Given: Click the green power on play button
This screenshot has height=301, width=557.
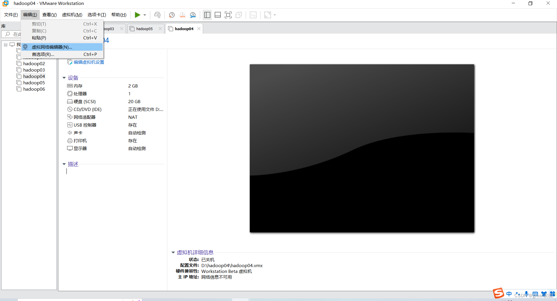Looking at the screenshot, I should [138, 15].
